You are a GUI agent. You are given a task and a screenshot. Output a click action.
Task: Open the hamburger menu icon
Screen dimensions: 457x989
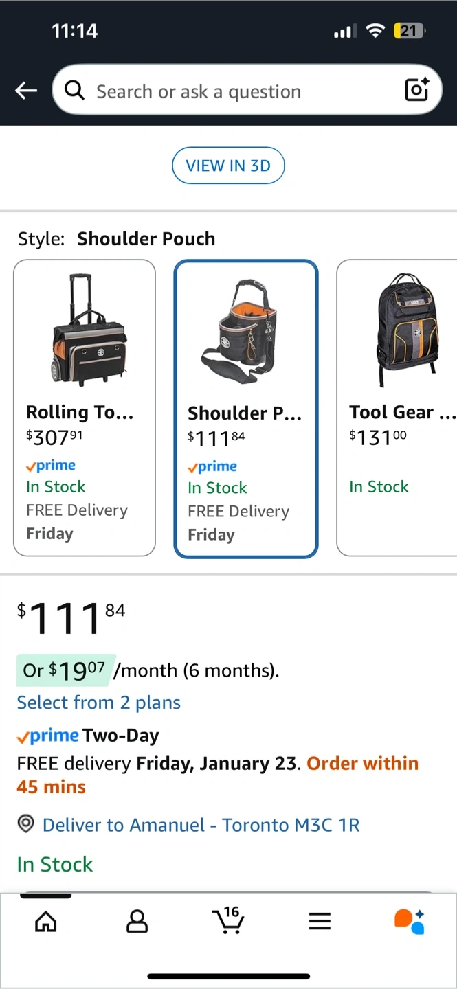(x=320, y=921)
